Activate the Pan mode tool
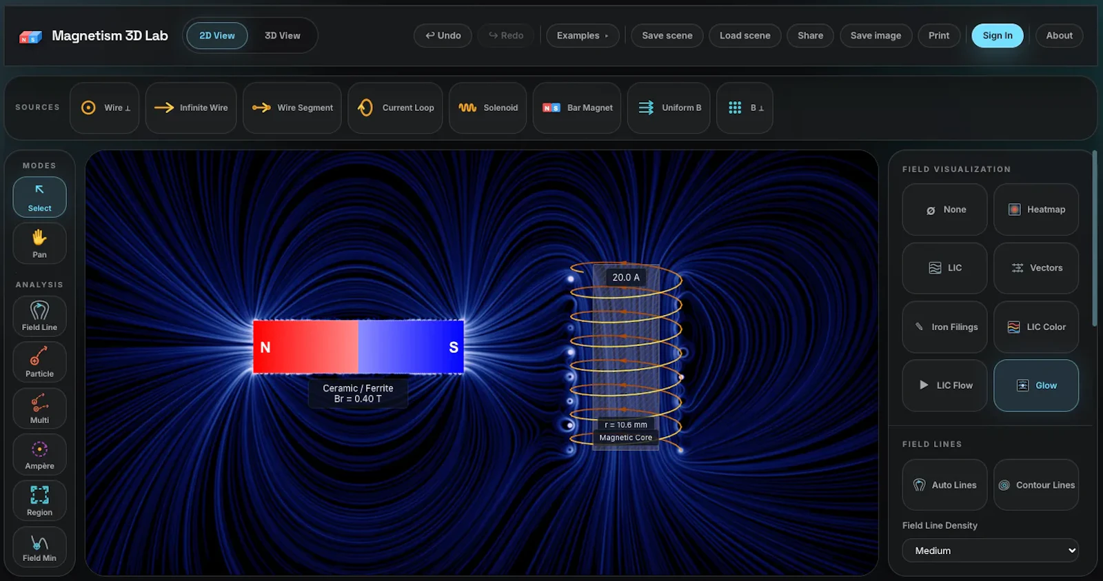 click(x=39, y=243)
